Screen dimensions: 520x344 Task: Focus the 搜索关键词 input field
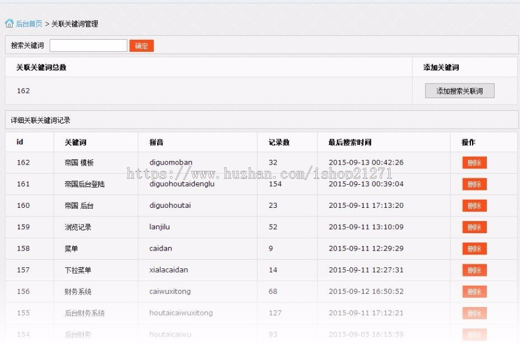pyautogui.click(x=88, y=46)
